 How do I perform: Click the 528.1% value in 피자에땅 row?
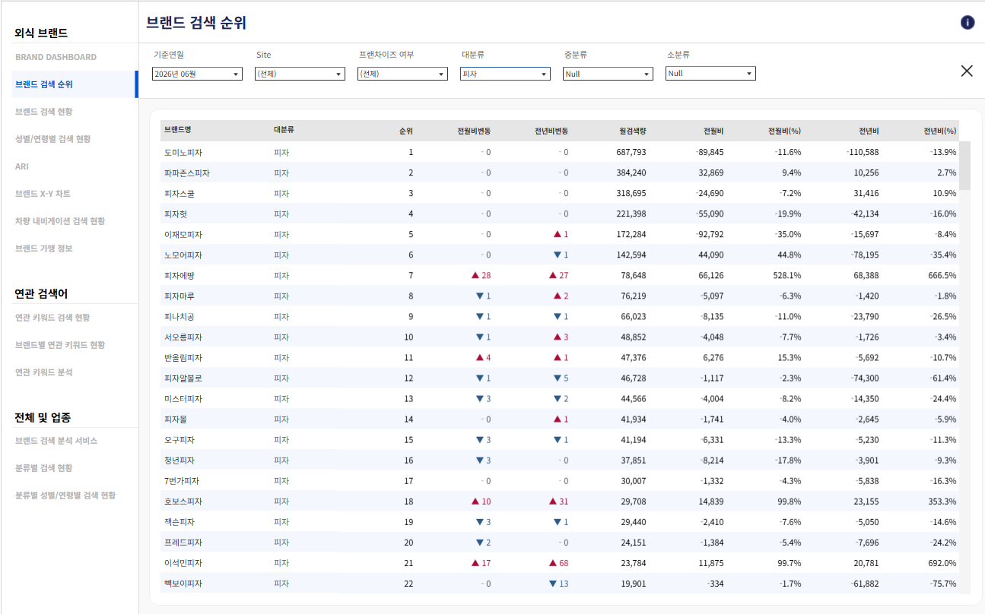(787, 276)
